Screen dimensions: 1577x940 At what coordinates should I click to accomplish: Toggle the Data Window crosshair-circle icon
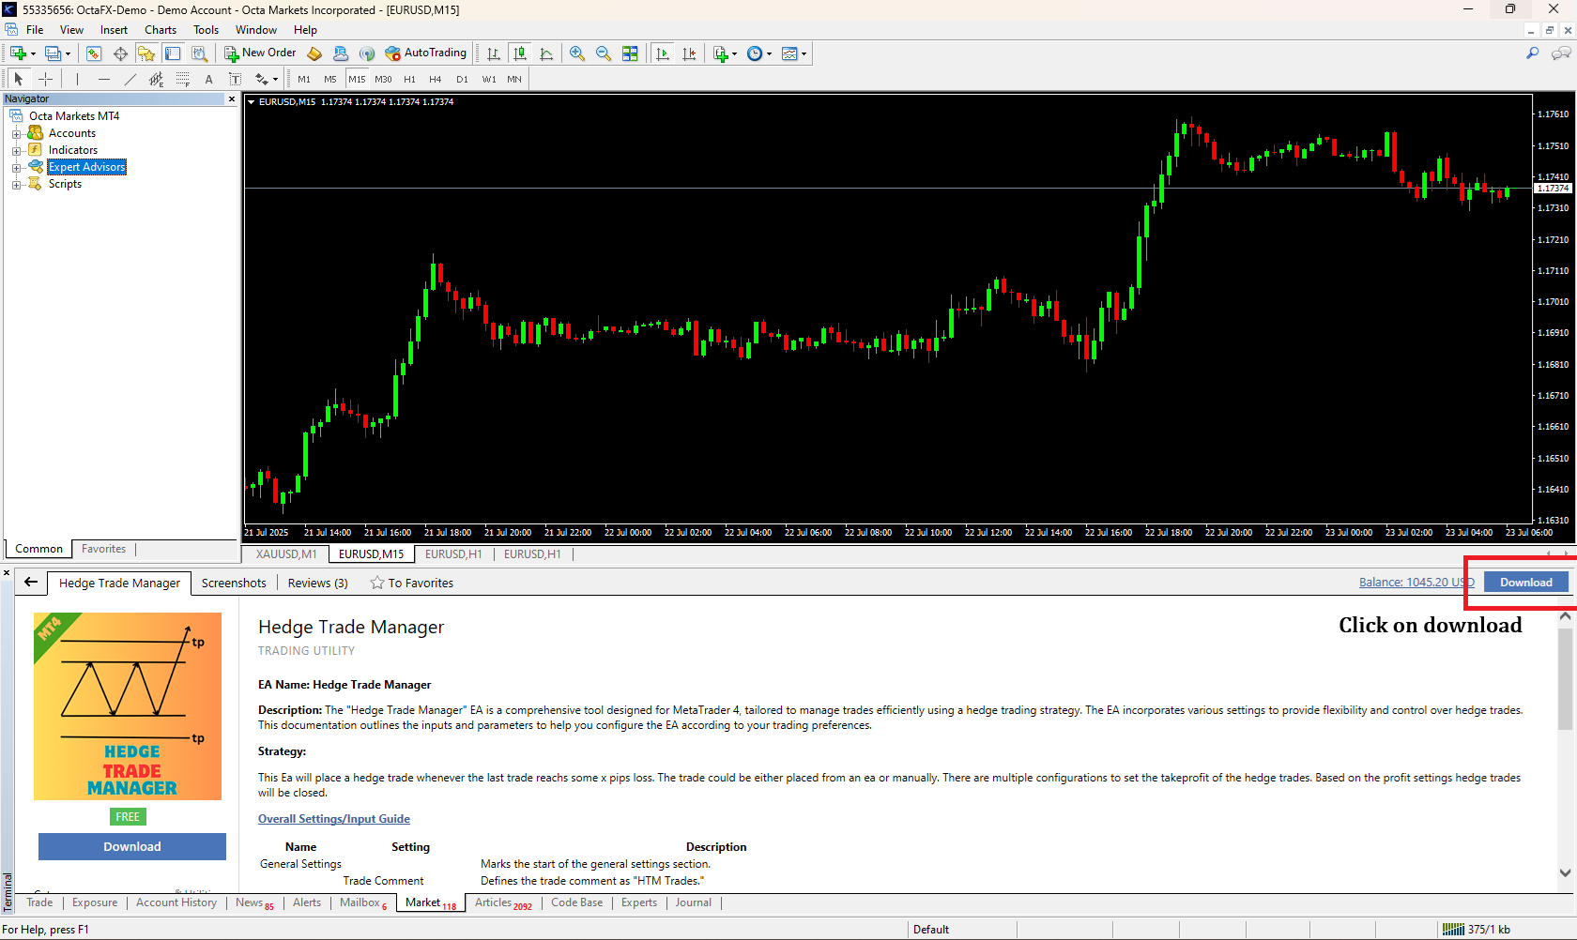(x=120, y=53)
